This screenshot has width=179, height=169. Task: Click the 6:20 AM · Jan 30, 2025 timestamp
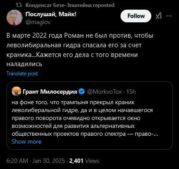pos(36,161)
